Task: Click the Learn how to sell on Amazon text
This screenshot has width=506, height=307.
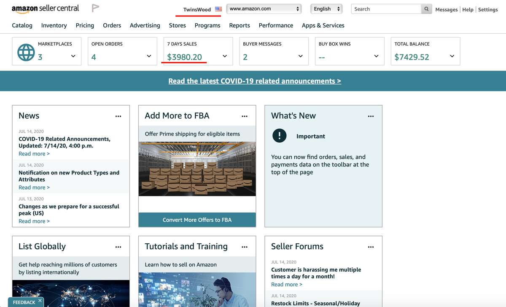Action: (180, 265)
